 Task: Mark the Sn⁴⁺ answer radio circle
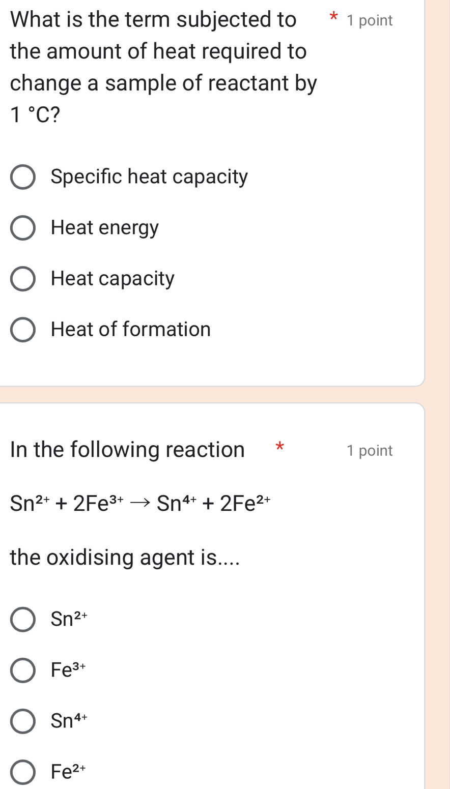pyautogui.click(x=23, y=721)
